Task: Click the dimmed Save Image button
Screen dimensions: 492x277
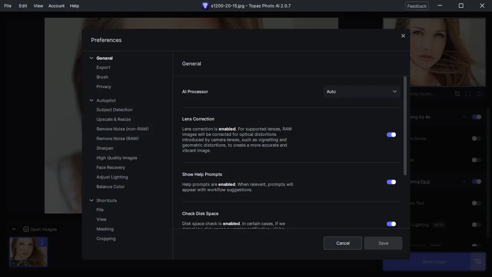Action: tap(427, 262)
